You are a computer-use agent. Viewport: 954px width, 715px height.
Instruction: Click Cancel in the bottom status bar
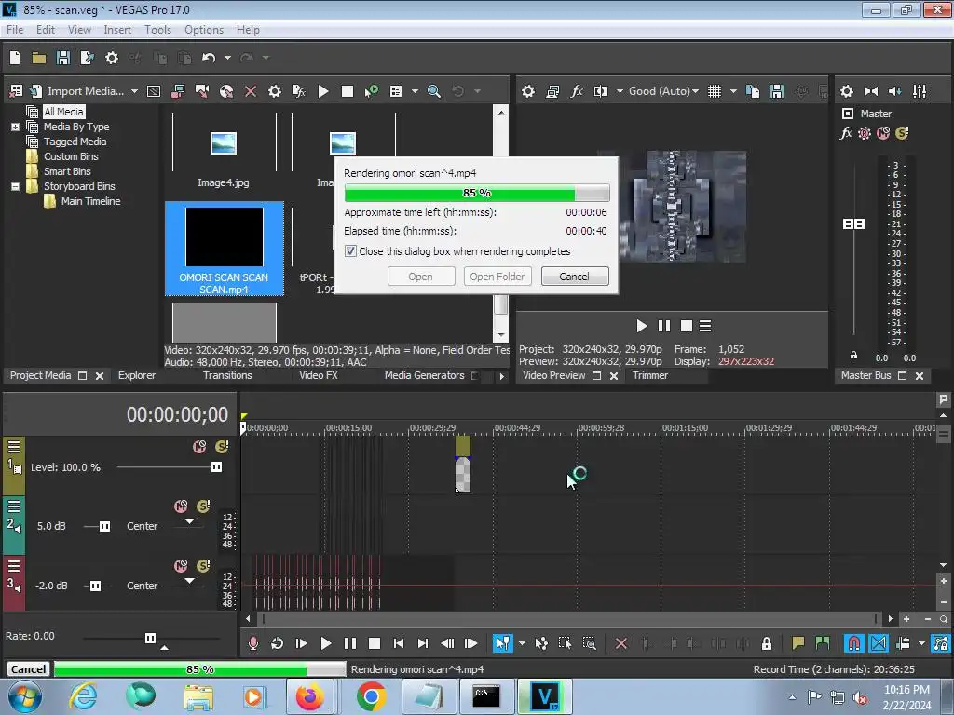(x=29, y=668)
